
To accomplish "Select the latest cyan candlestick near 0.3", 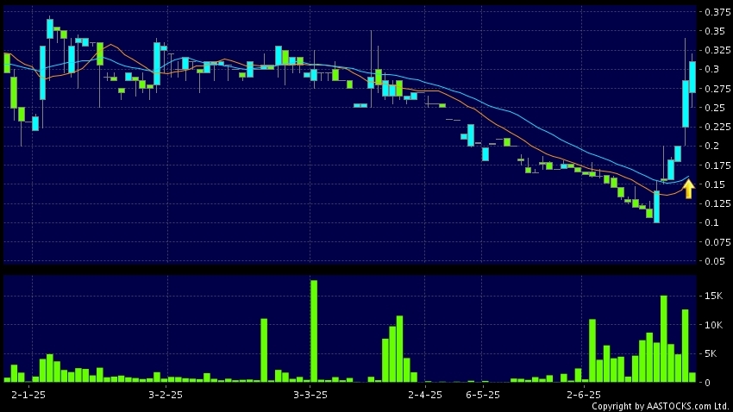I will click(x=692, y=77).
